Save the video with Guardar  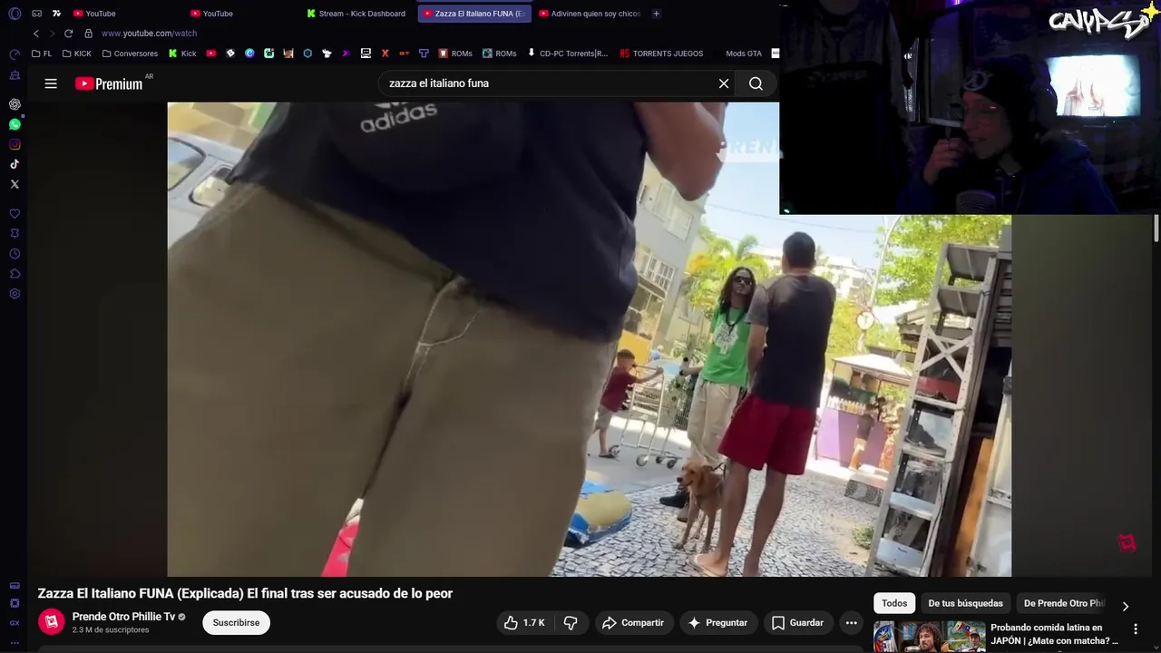point(797,622)
